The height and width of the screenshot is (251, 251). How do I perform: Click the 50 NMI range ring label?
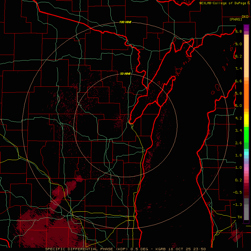click(125, 74)
